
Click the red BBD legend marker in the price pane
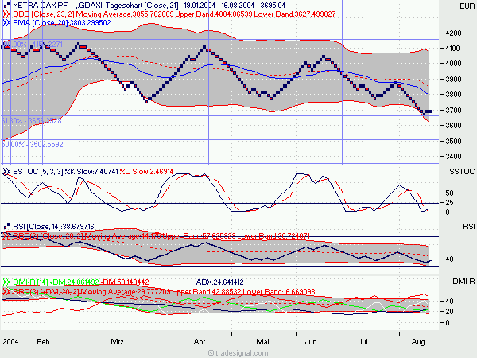[6, 14]
